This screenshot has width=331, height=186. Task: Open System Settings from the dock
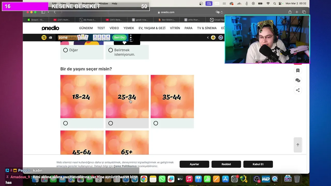pos(235,179)
